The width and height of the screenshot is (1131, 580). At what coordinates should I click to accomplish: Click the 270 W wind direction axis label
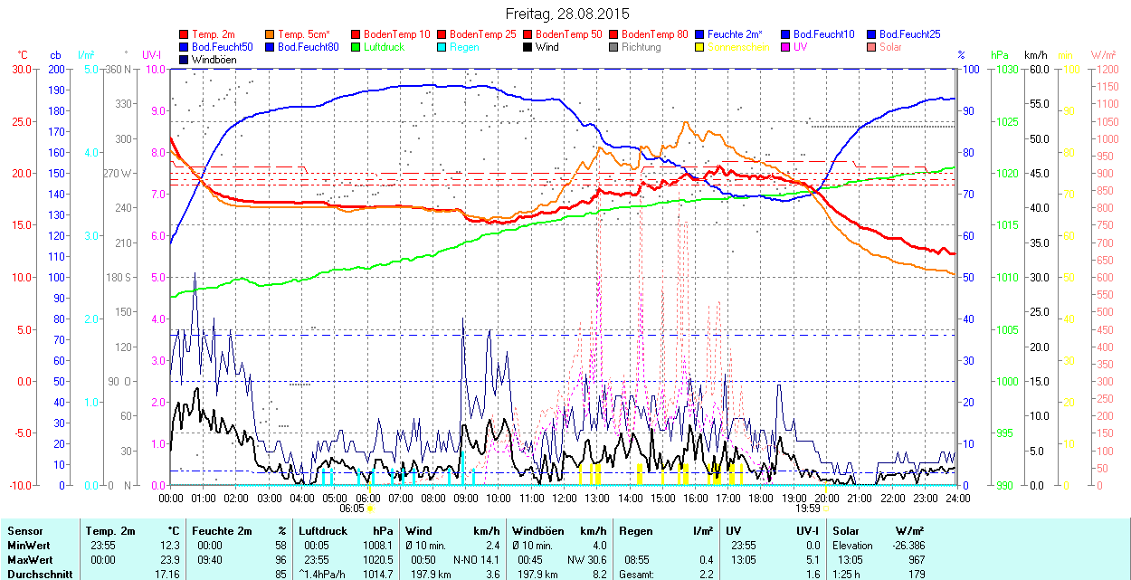(119, 173)
